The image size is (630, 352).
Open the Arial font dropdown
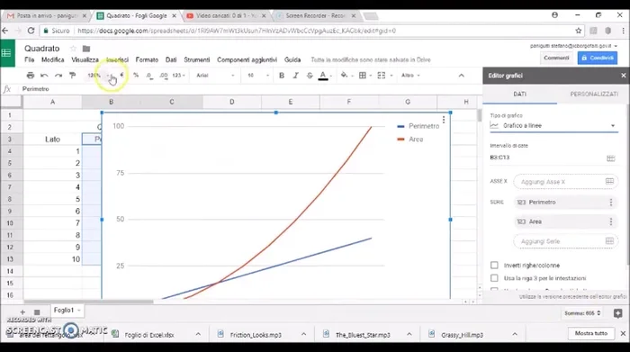(x=215, y=75)
